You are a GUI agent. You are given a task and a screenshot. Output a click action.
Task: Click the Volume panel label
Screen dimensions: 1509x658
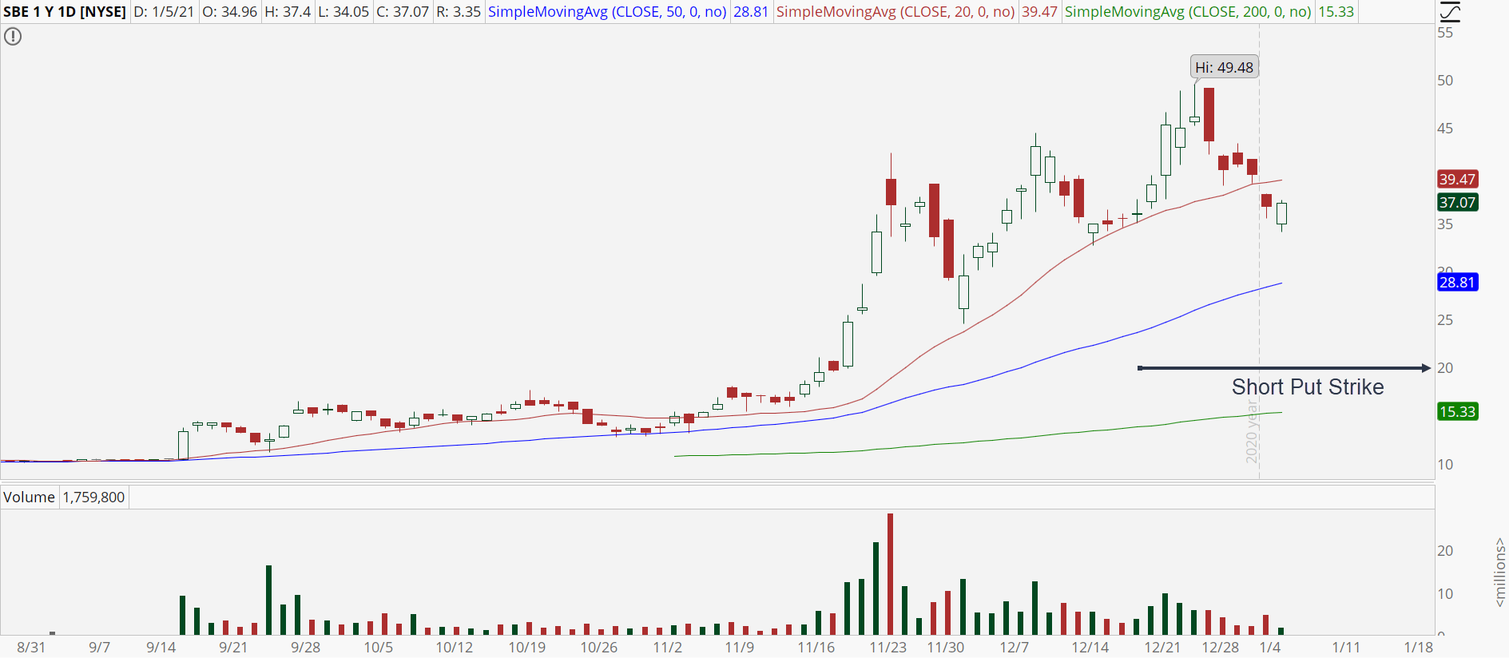(x=29, y=497)
